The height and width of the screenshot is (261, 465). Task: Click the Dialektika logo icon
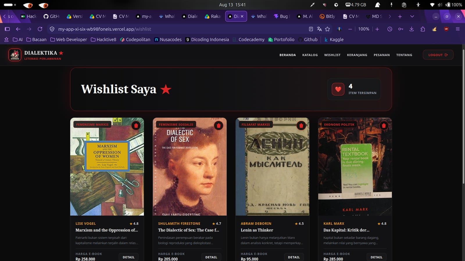[15, 55]
